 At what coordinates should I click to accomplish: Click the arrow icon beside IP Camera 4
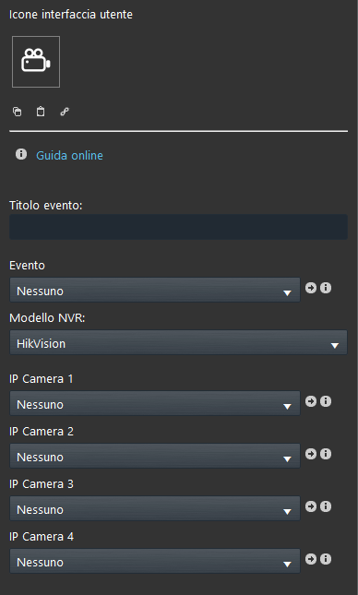[311, 559]
